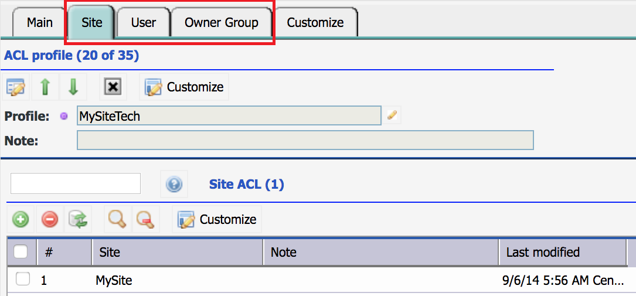Go to next record with green down arrow
The width and height of the screenshot is (636, 296).
(73, 87)
